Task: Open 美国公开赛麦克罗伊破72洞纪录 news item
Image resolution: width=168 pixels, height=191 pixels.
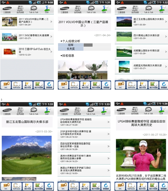Action: point(84,170)
